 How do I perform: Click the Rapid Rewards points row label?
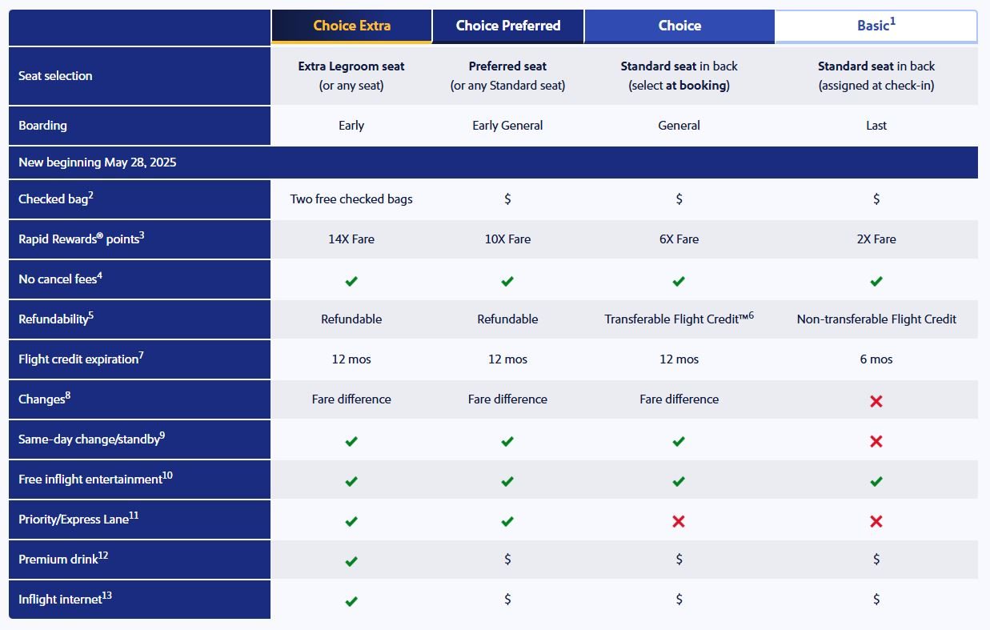pos(80,239)
